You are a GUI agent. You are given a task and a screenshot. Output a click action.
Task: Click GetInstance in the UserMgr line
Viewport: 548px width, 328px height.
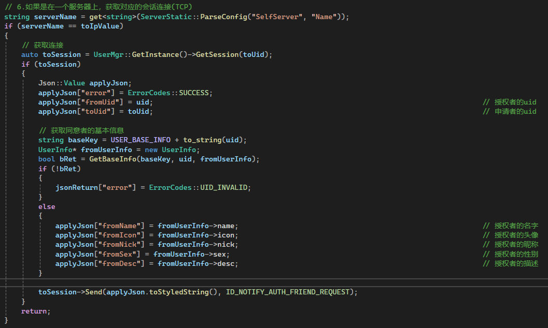click(156, 54)
